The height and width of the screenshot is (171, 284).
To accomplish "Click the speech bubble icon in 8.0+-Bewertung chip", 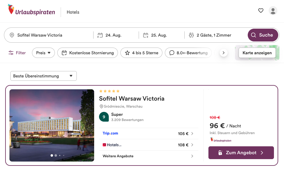I will point(172,53).
